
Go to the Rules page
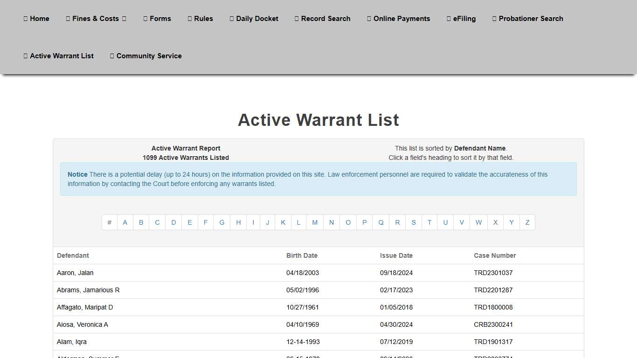[x=201, y=19]
